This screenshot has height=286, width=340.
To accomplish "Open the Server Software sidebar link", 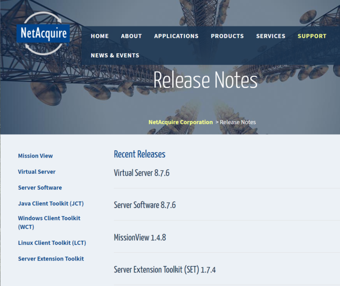I will [x=40, y=188].
